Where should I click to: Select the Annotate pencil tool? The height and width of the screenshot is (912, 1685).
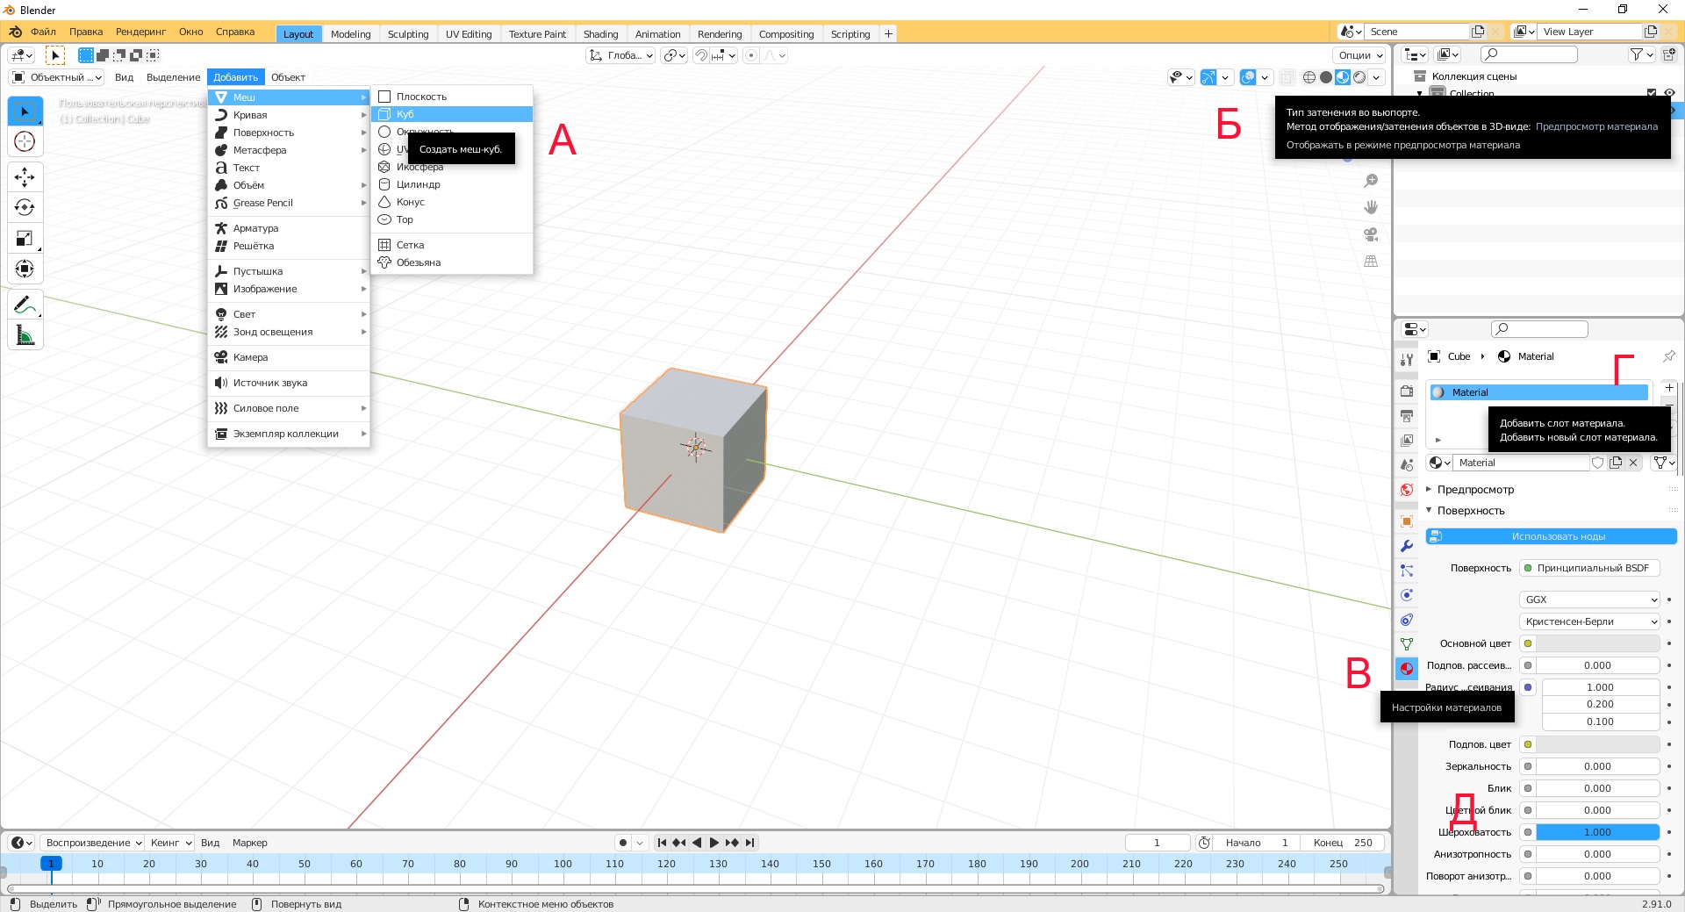tap(25, 305)
